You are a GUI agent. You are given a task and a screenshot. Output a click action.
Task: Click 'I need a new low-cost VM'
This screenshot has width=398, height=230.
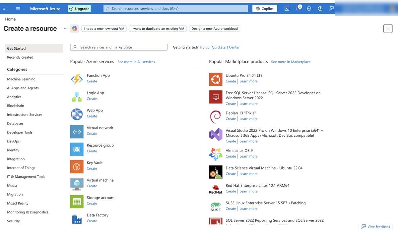coord(104,28)
